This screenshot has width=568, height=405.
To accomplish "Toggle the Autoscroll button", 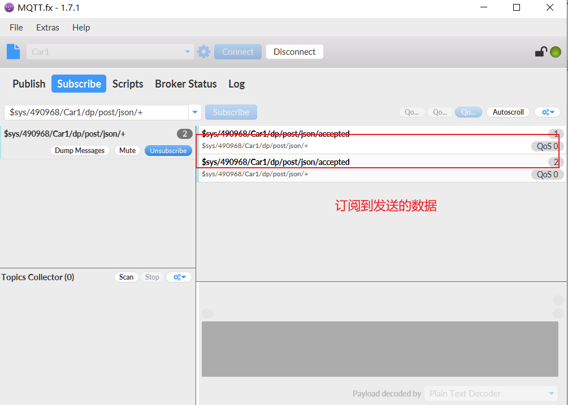I will pos(508,112).
